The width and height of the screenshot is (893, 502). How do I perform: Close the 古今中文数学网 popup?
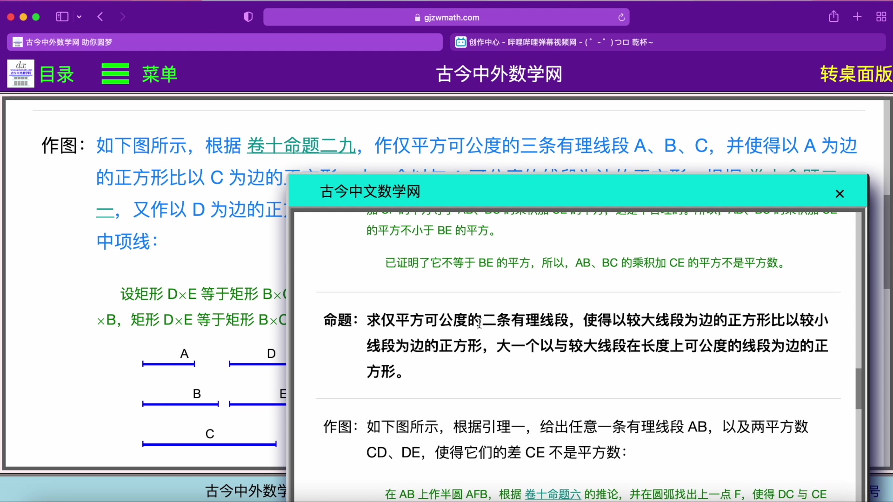click(x=840, y=194)
